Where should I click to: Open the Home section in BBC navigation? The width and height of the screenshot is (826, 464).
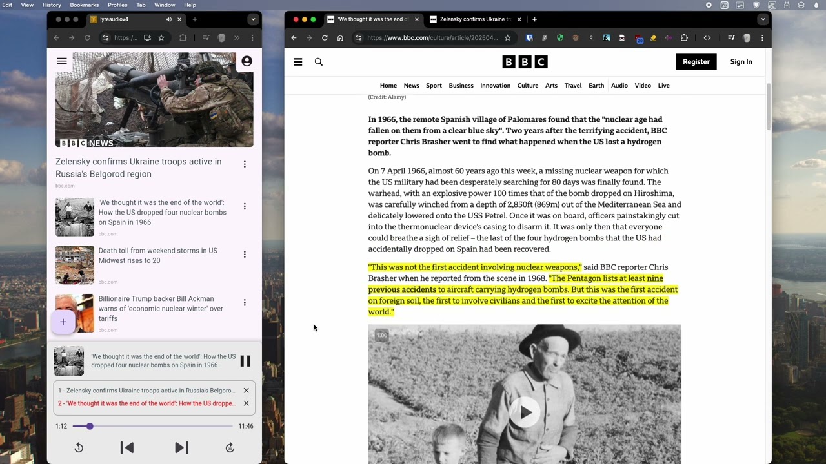(388, 86)
